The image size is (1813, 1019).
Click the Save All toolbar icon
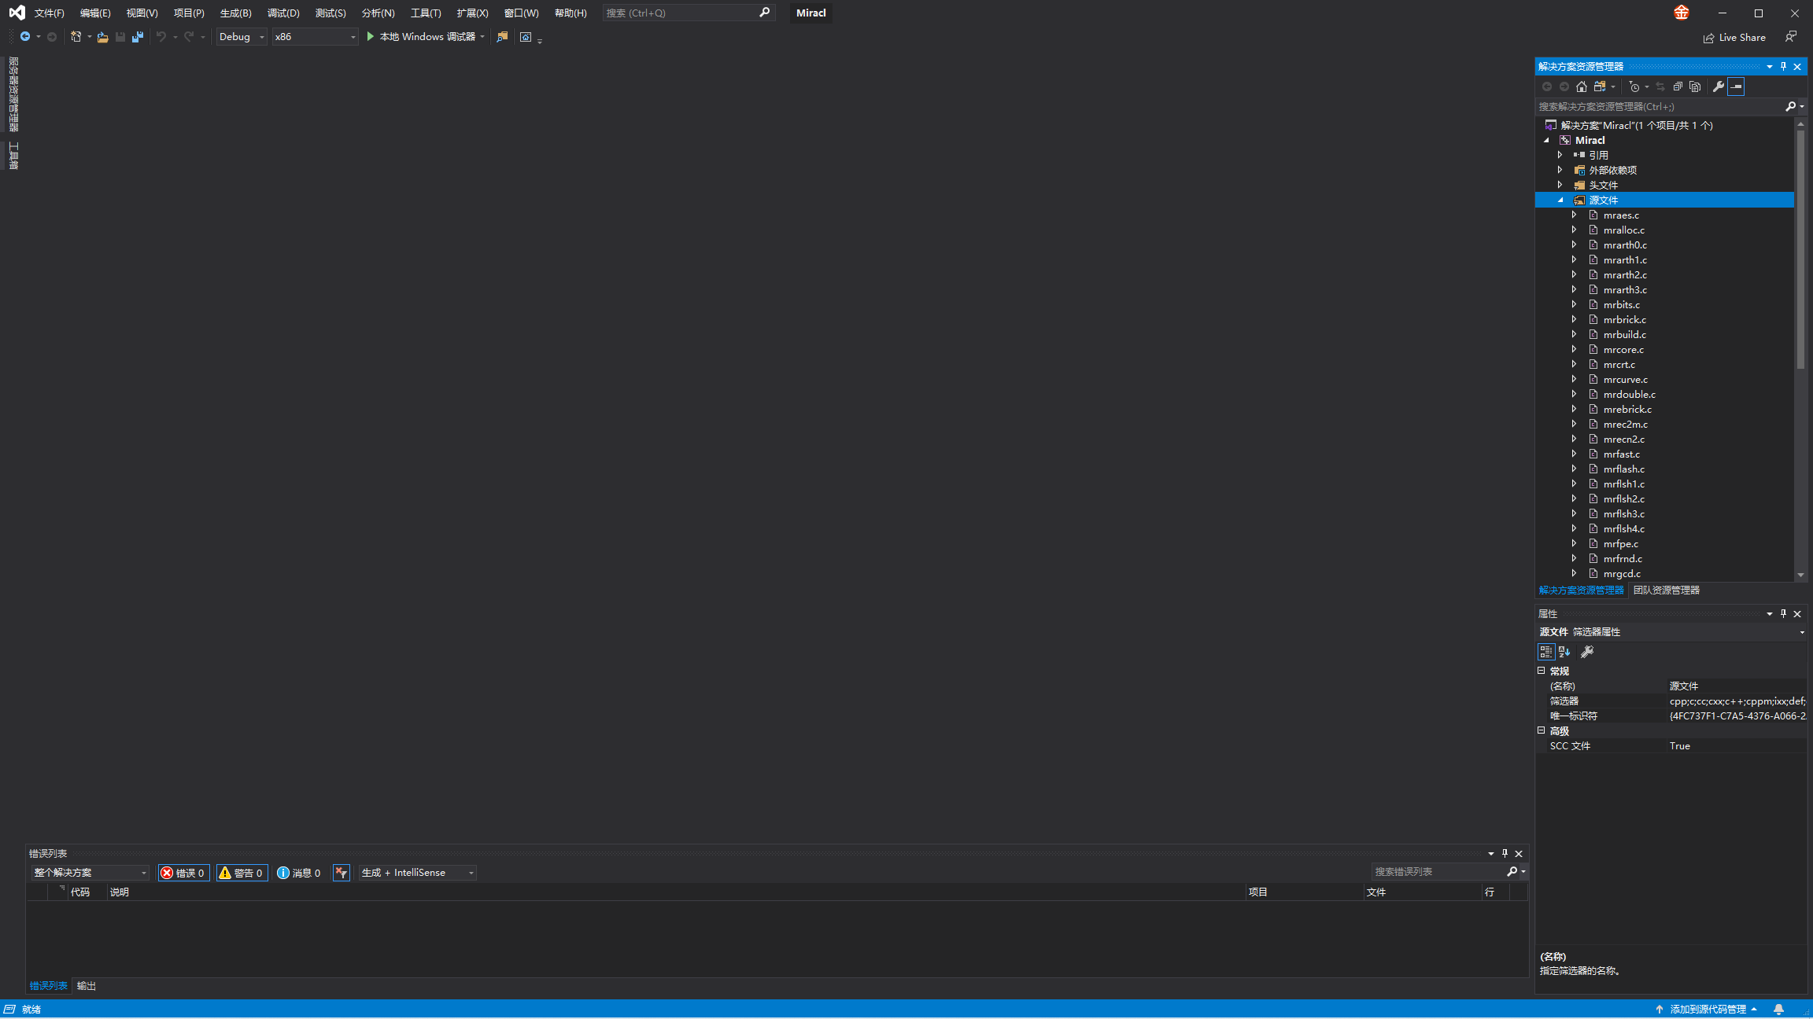pos(138,37)
